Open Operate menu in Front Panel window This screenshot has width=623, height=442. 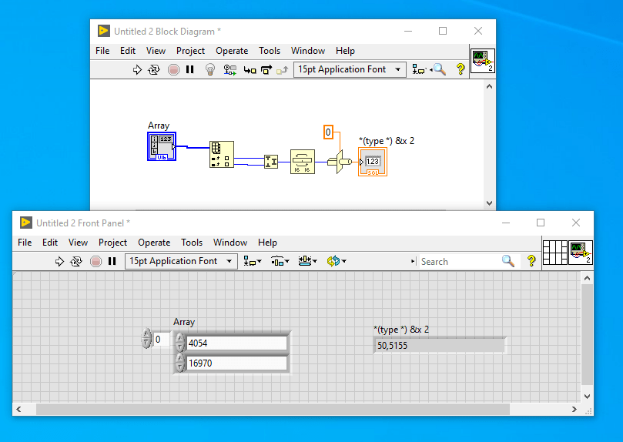point(154,243)
